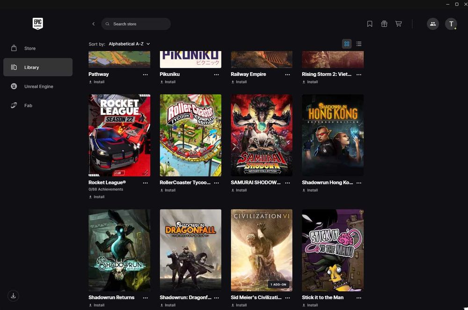Click the Store shopping bag icon
The height and width of the screenshot is (310, 468).
[14, 48]
